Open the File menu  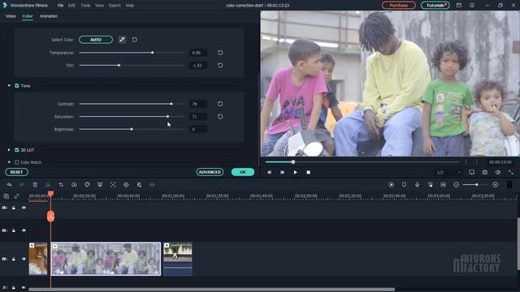[60, 6]
